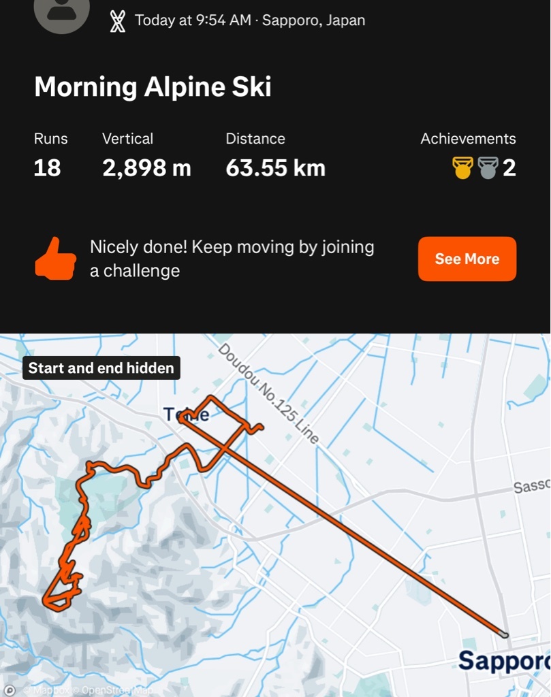Tap the Morning Alpine Ski title
Image resolution: width=551 pixels, height=697 pixels.
pos(153,86)
